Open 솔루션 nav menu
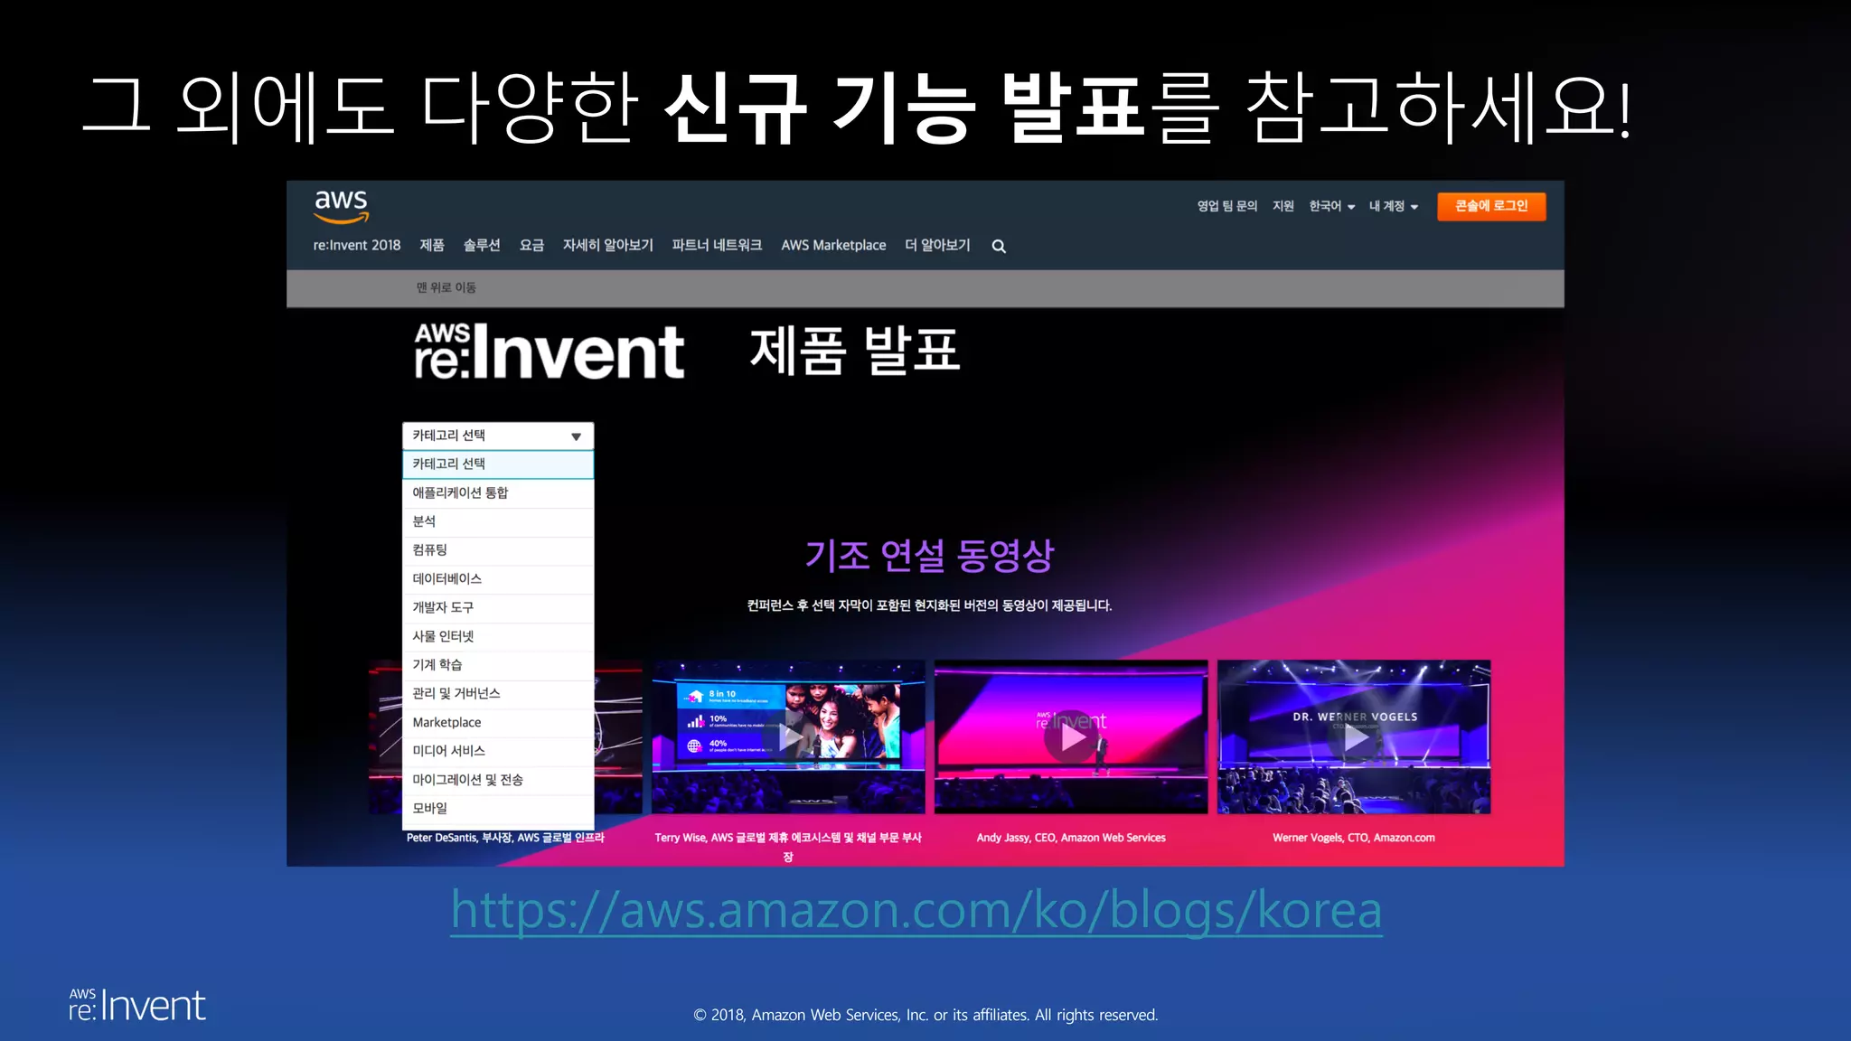 click(x=482, y=246)
